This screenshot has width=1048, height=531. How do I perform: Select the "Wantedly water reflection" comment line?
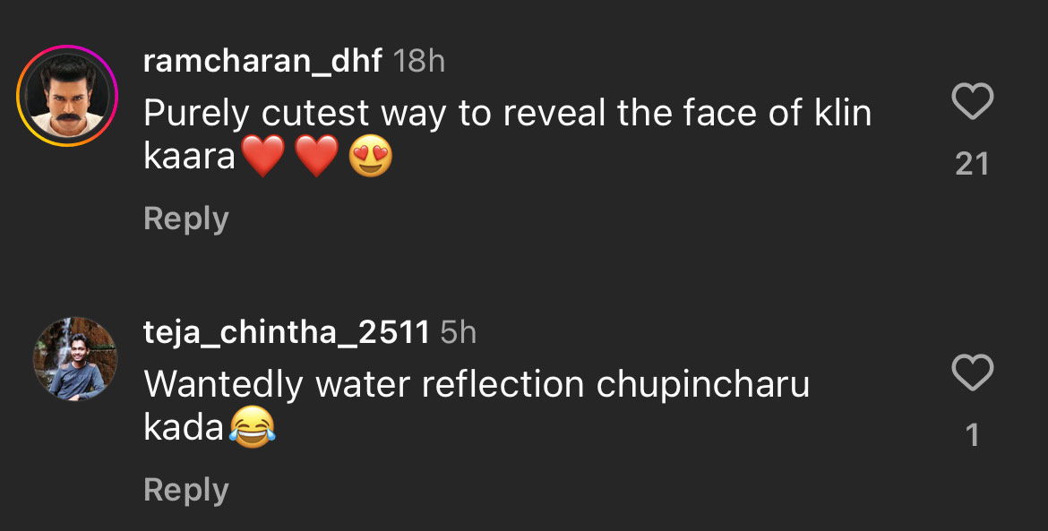tap(477, 385)
